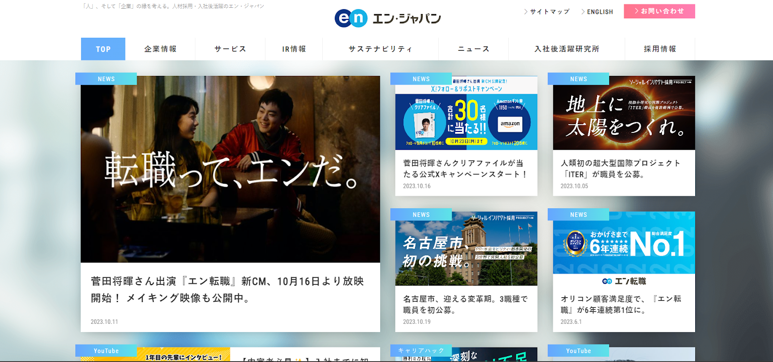This screenshot has width=773, height=362.
Task: Click the NEWS tag on 名古屋市 card
Action: (x=421, y=215)
